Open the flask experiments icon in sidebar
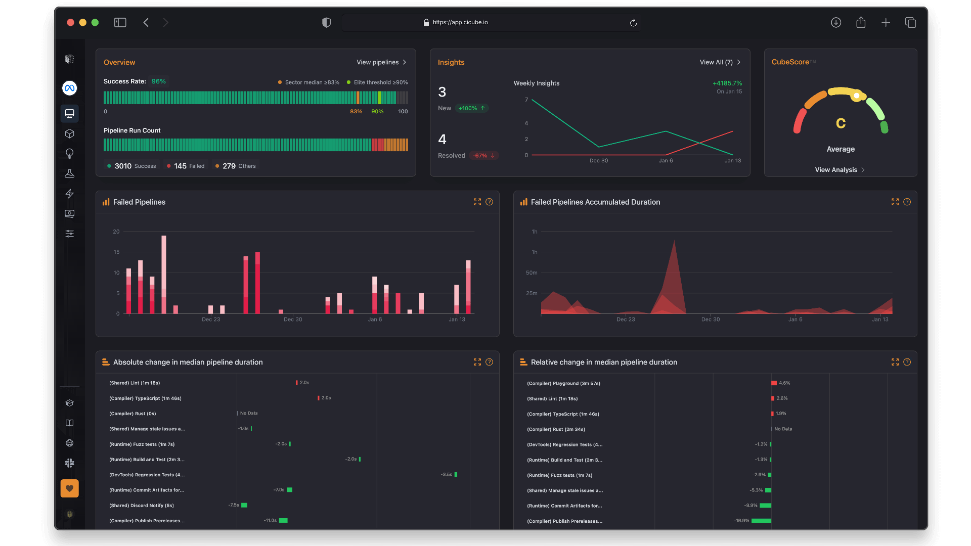 point(69,173)
